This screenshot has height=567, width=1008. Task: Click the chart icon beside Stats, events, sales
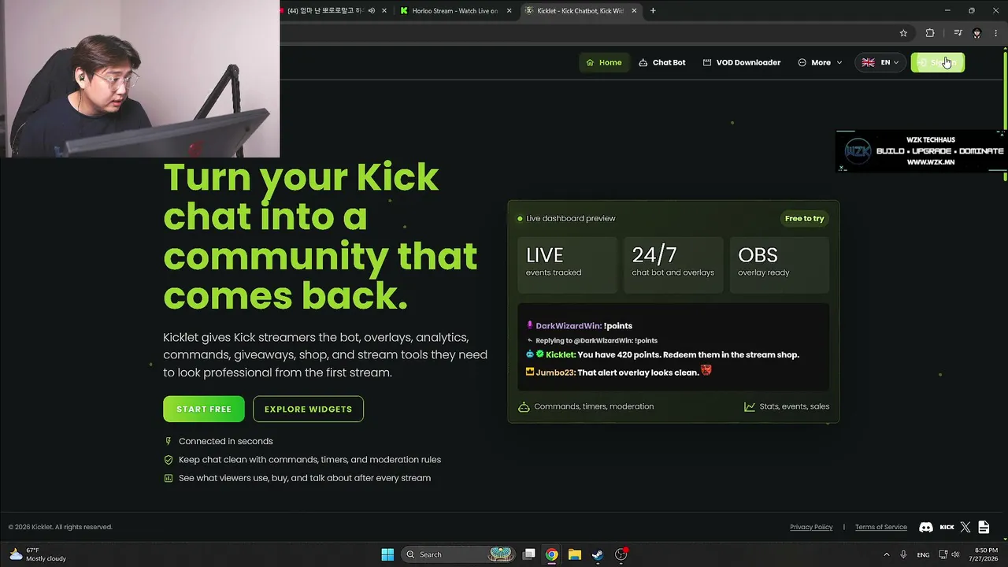coord(750,406)
